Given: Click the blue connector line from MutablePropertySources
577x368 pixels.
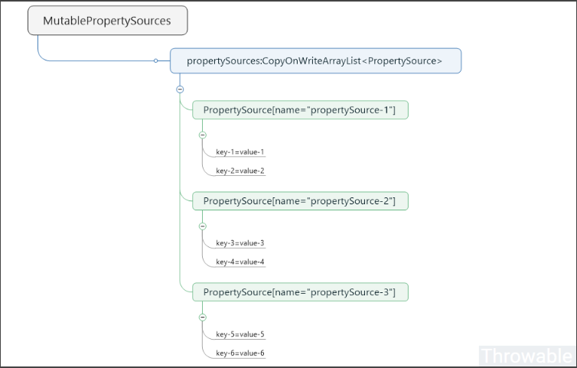Looking at the screenshot, I should pyautogui.click(x=92, y=60).
